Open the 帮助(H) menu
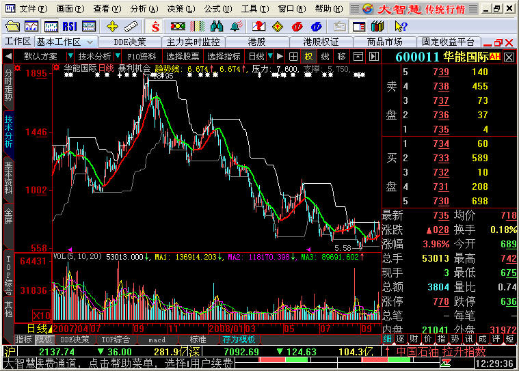This screenshot has width=519, height=371. click(329, 9)
